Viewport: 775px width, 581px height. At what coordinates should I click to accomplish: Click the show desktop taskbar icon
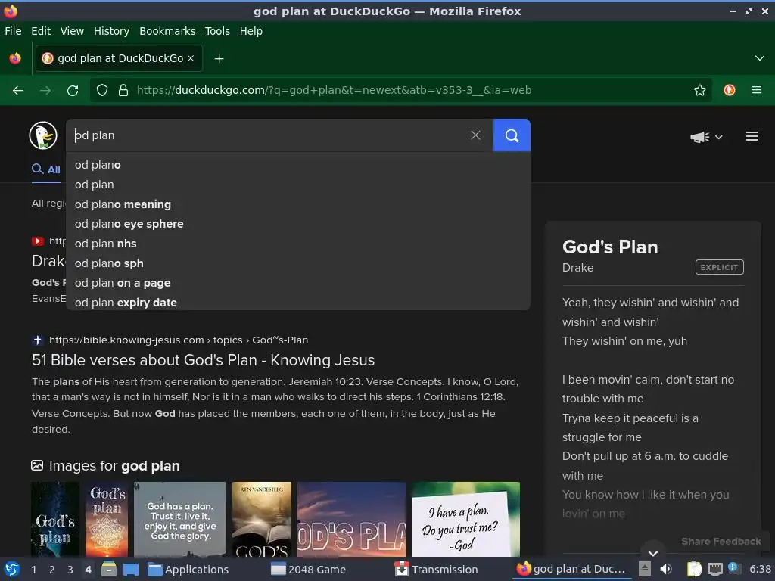coord(130,570)
